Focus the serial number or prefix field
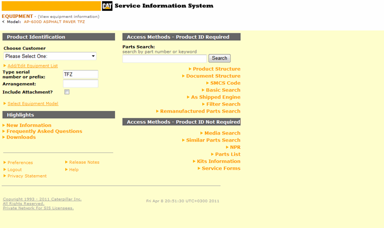The image size is (384, 228). pyautogui.click(x=80, y=74)
